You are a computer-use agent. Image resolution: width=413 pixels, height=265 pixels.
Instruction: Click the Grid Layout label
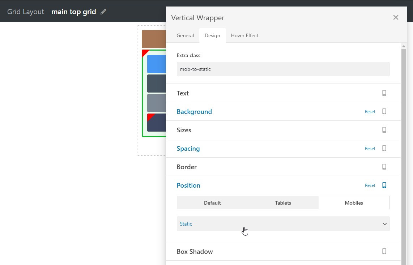click(26, 12)
